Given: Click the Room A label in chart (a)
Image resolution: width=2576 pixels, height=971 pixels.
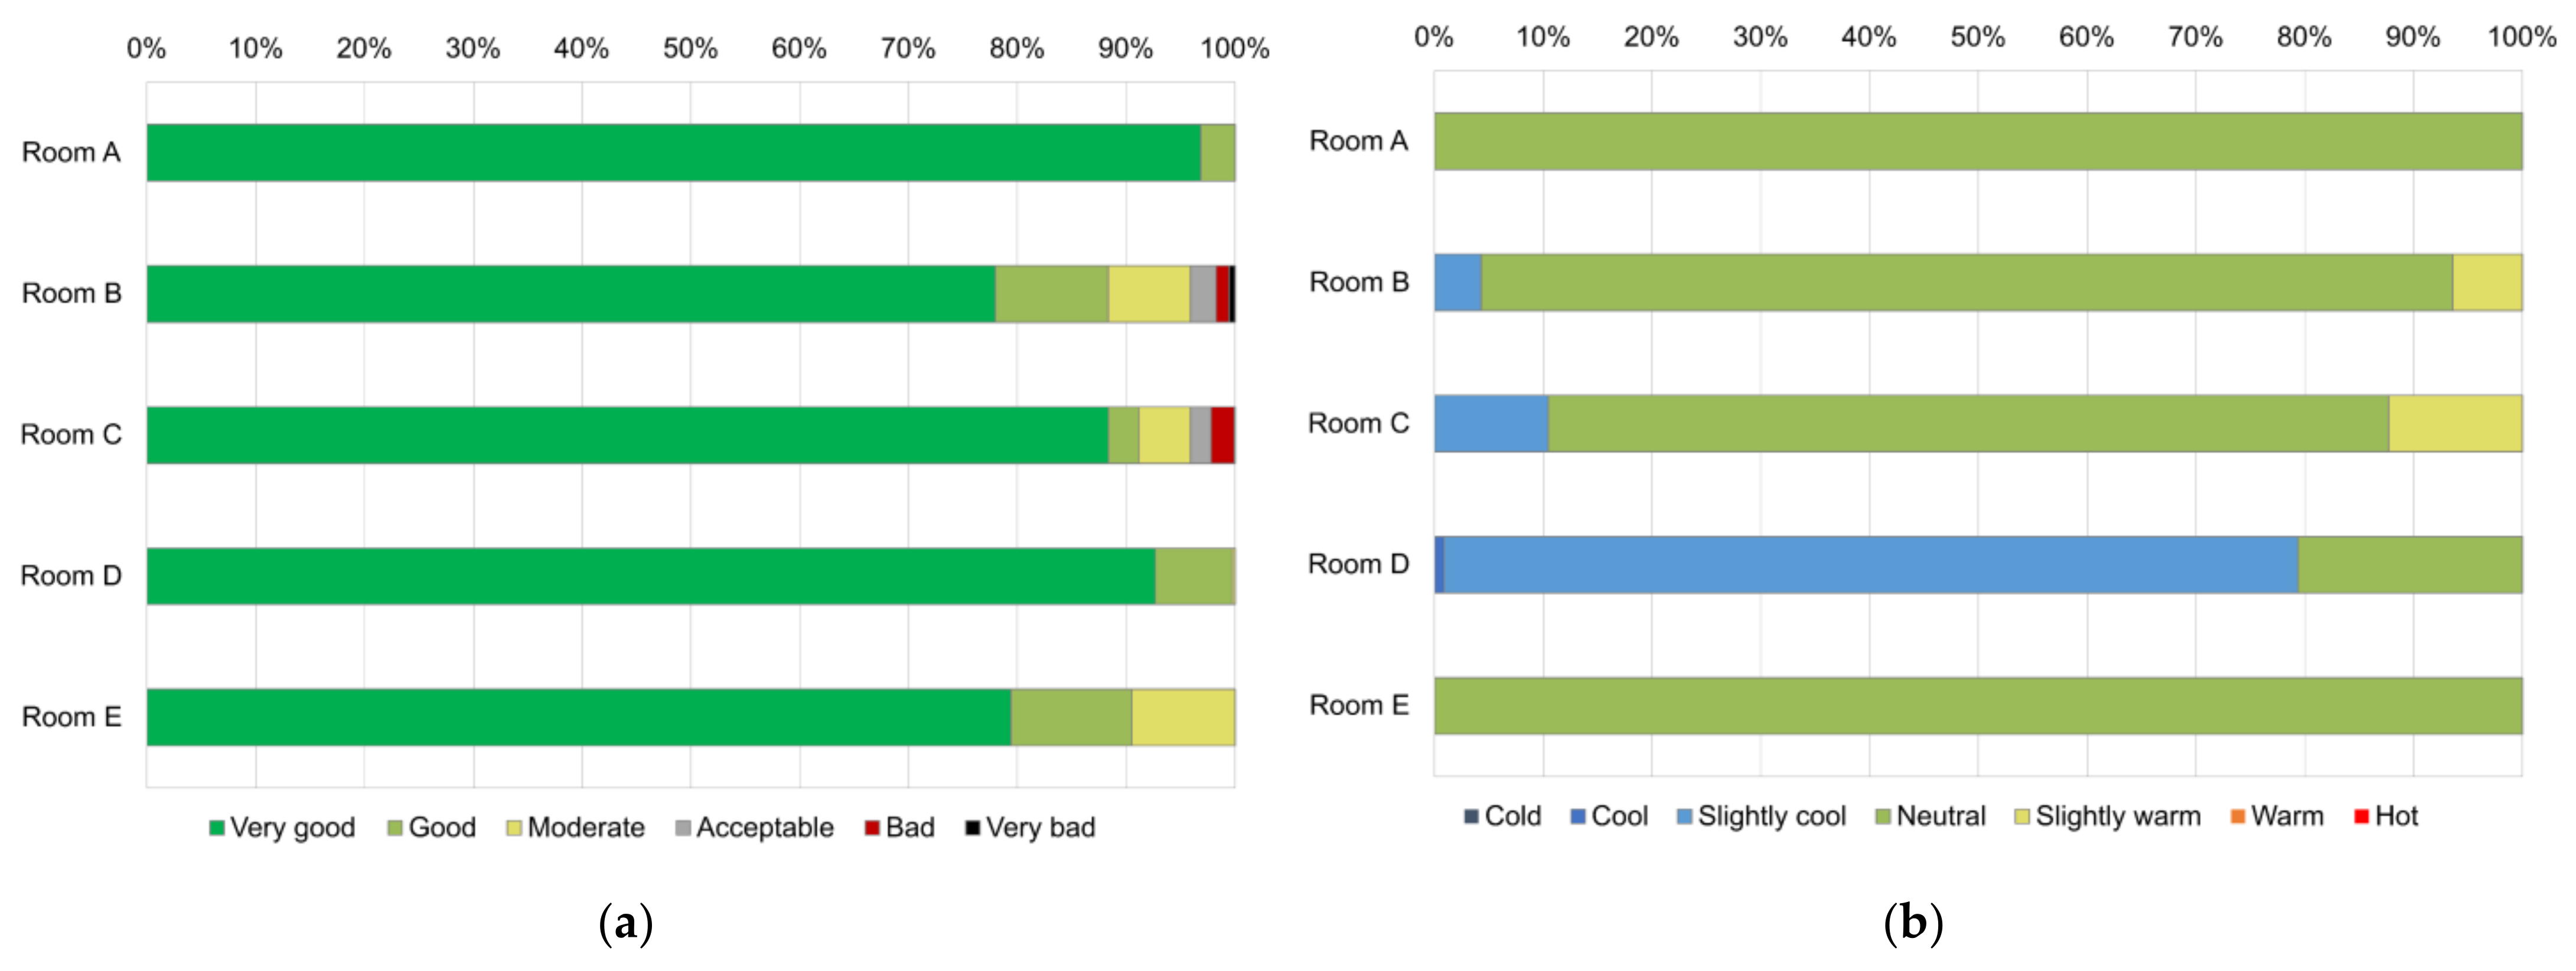Looking at the screenshot, I should click(x=71, y=152).
